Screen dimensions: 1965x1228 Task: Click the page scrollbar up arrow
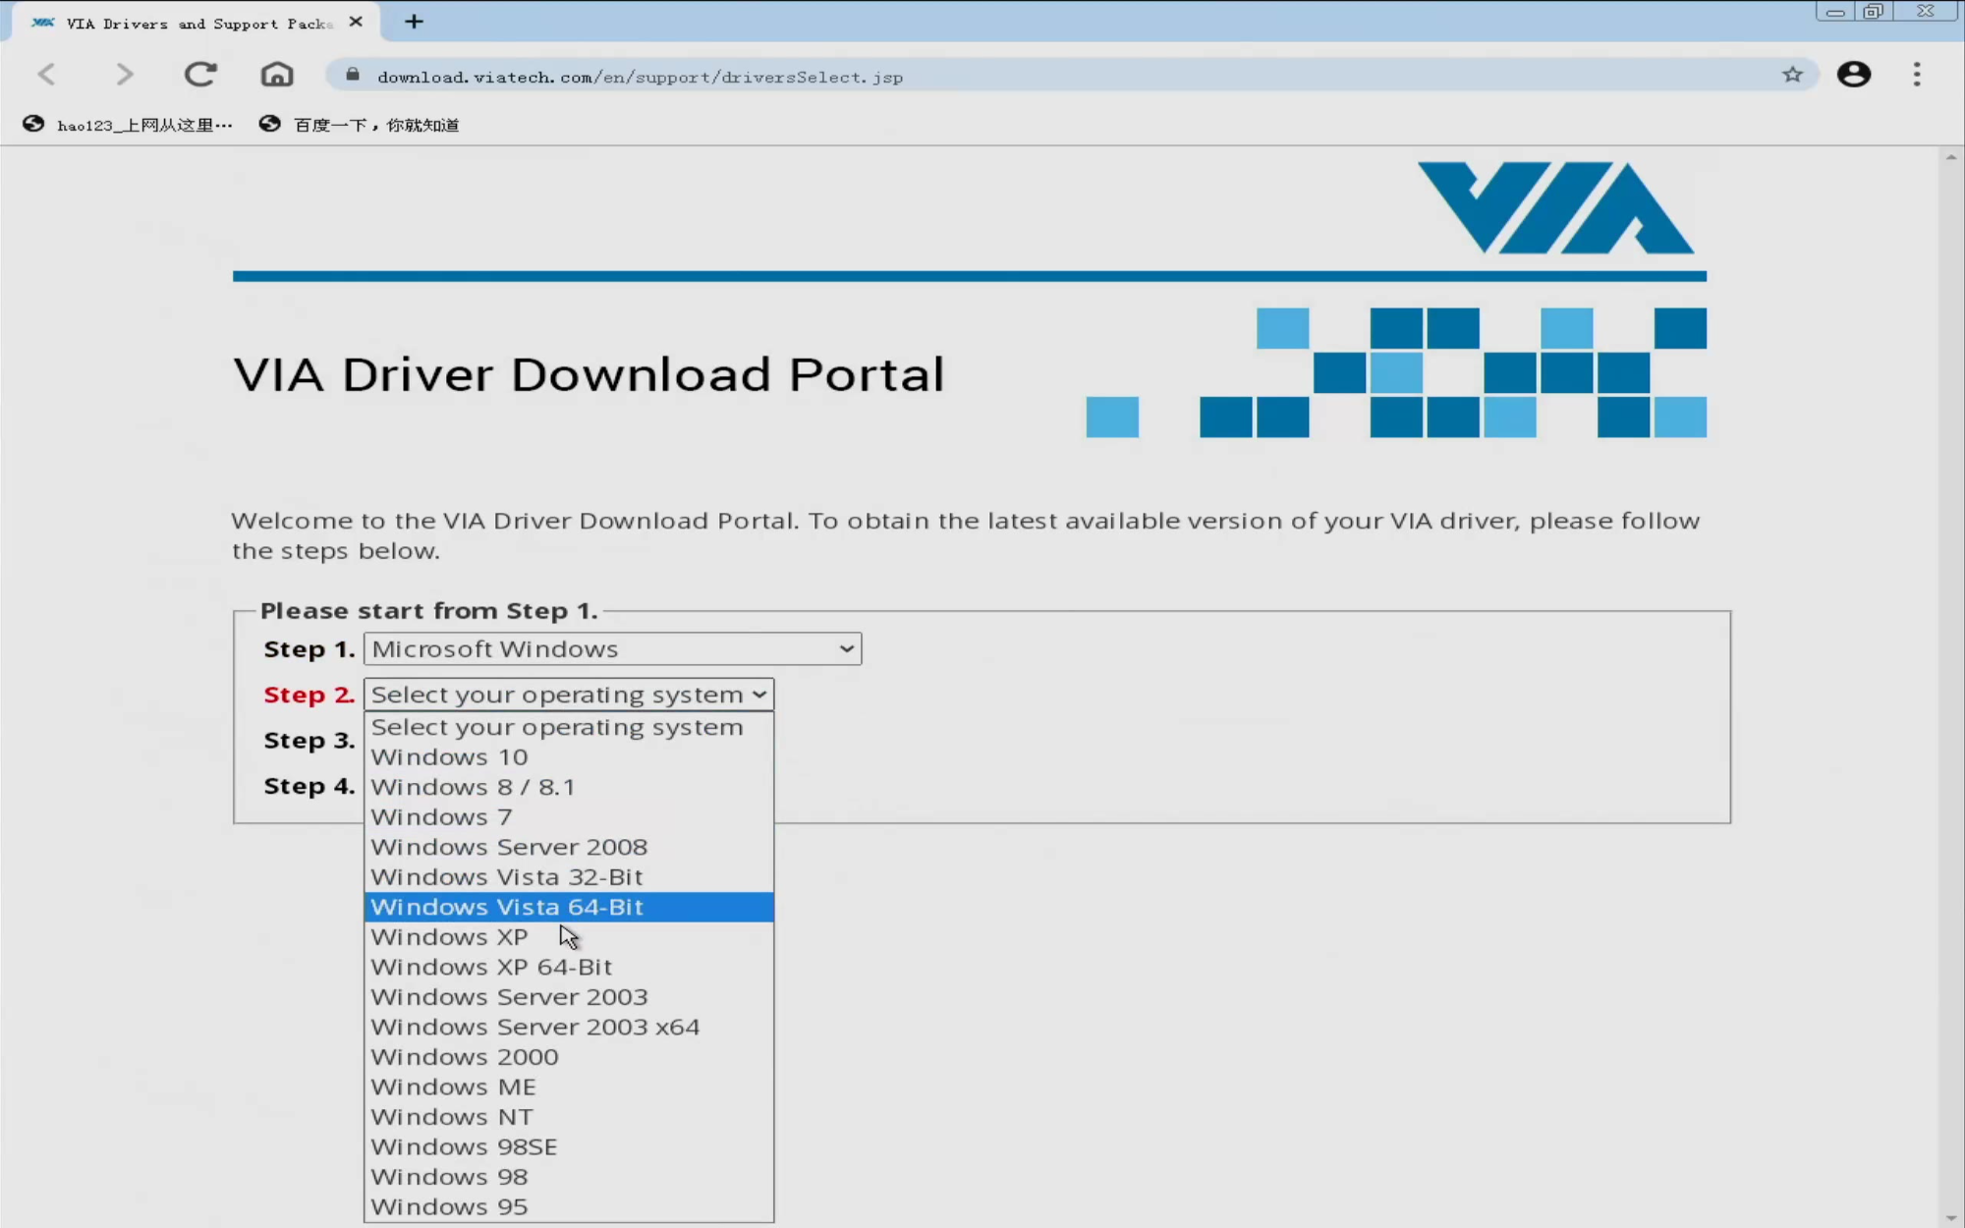point(1951,157)
